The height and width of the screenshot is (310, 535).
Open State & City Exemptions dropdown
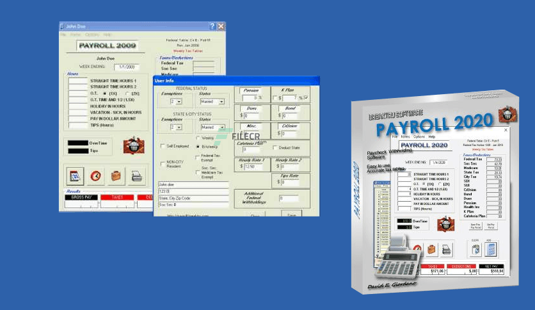point(176,127)
